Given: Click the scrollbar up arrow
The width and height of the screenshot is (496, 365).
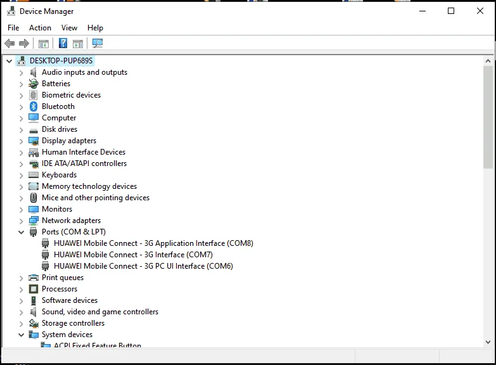Looking at the screenshot, I should pos(488,61).
